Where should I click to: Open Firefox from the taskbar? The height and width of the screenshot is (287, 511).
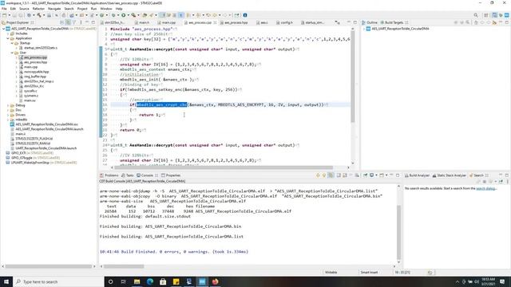[x=215, y=281]
